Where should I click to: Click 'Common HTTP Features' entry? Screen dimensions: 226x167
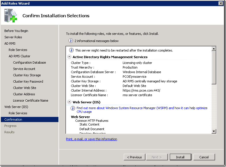pos(92,121)
